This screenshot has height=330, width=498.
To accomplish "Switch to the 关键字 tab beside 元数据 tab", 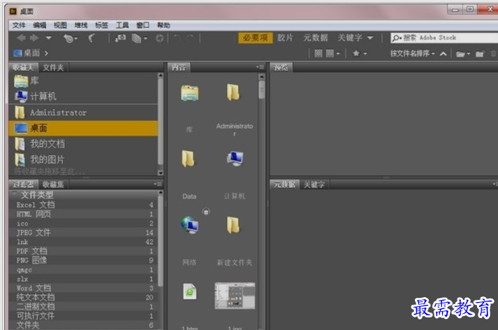I will (314, 185).
